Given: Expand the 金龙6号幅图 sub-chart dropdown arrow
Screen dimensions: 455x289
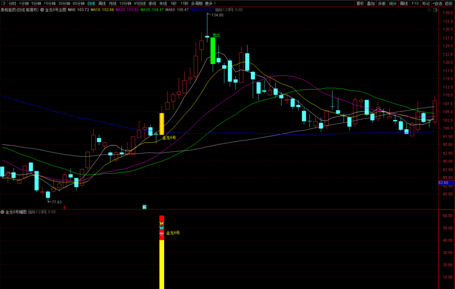Looking at the screenshot, I should (x=2, y=212).
